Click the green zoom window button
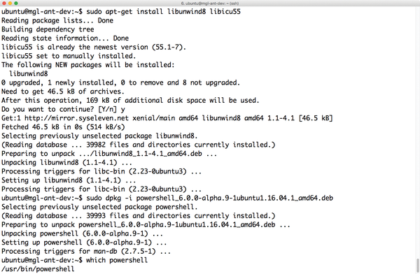The image size is (420, 274). pyautogui.click(x=16, y=3)
